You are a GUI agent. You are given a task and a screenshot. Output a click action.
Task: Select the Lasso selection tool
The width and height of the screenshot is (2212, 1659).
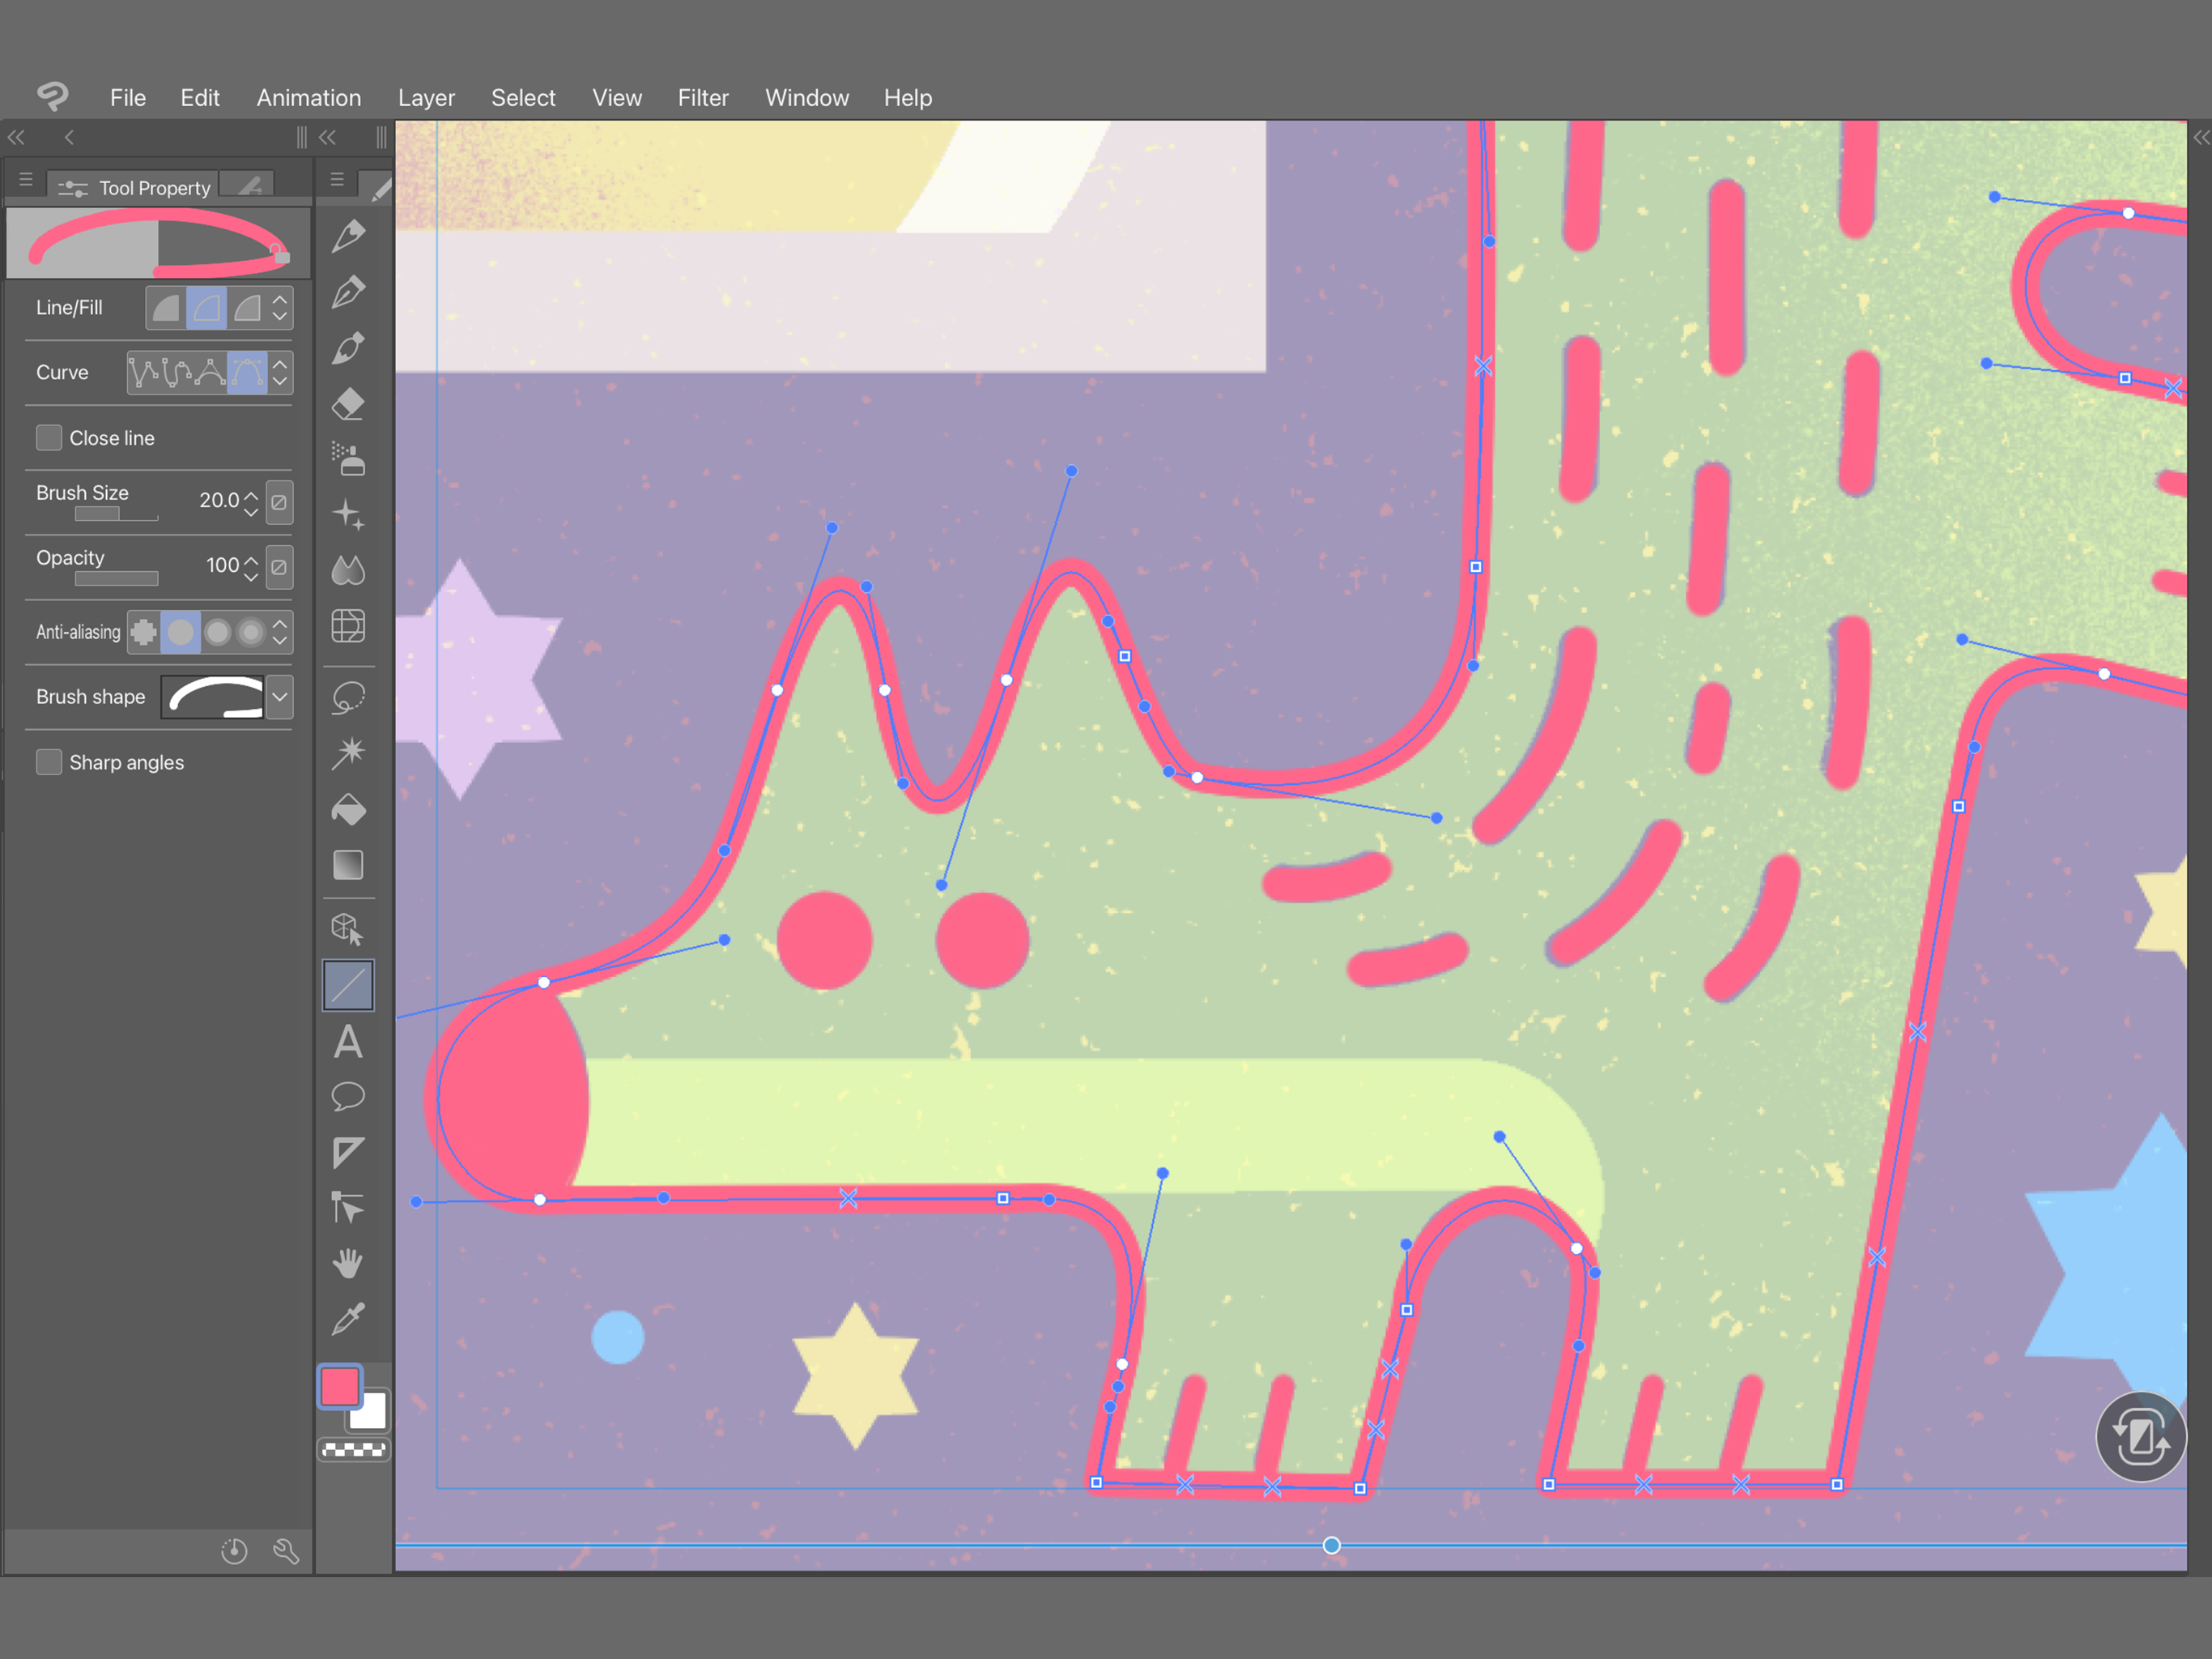click(x=348, y=697)
